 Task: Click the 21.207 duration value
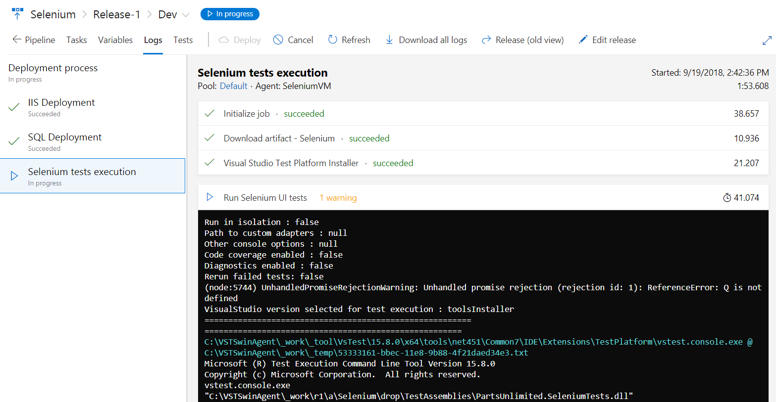(x=746, y=163)
